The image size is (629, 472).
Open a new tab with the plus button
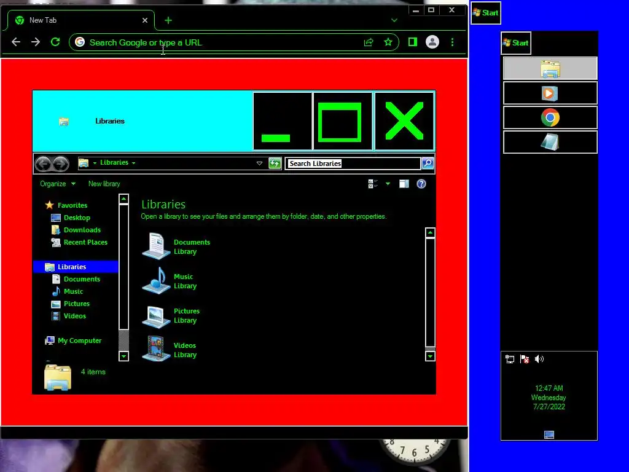pos(168,20)
